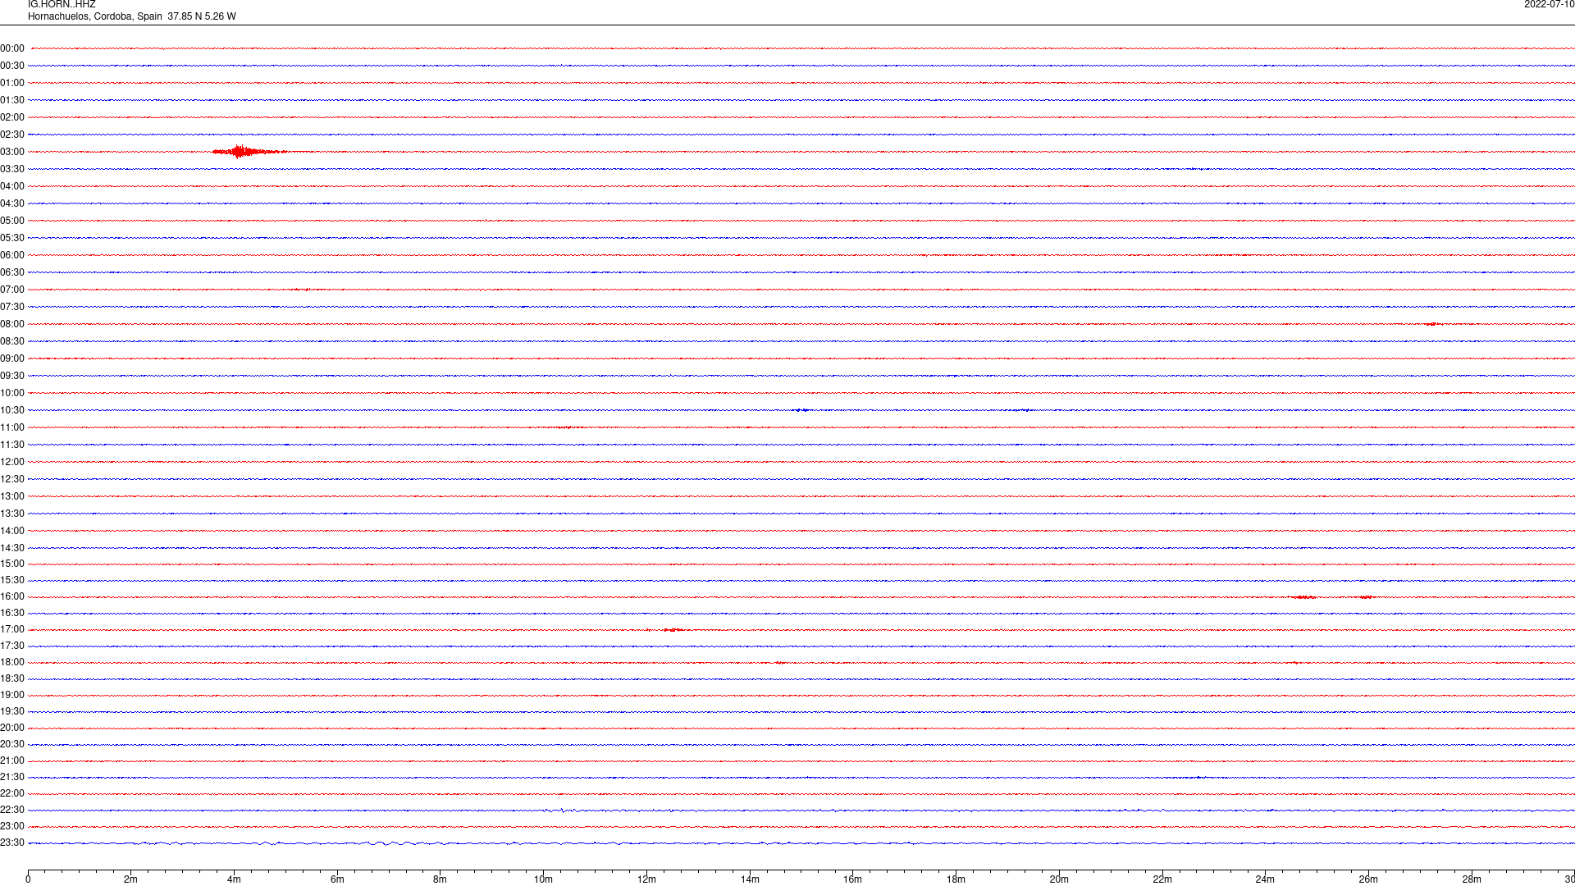The image size is (1575, 886).
Task: Click the 03:30 trace time label
Action: click(12, 169)
